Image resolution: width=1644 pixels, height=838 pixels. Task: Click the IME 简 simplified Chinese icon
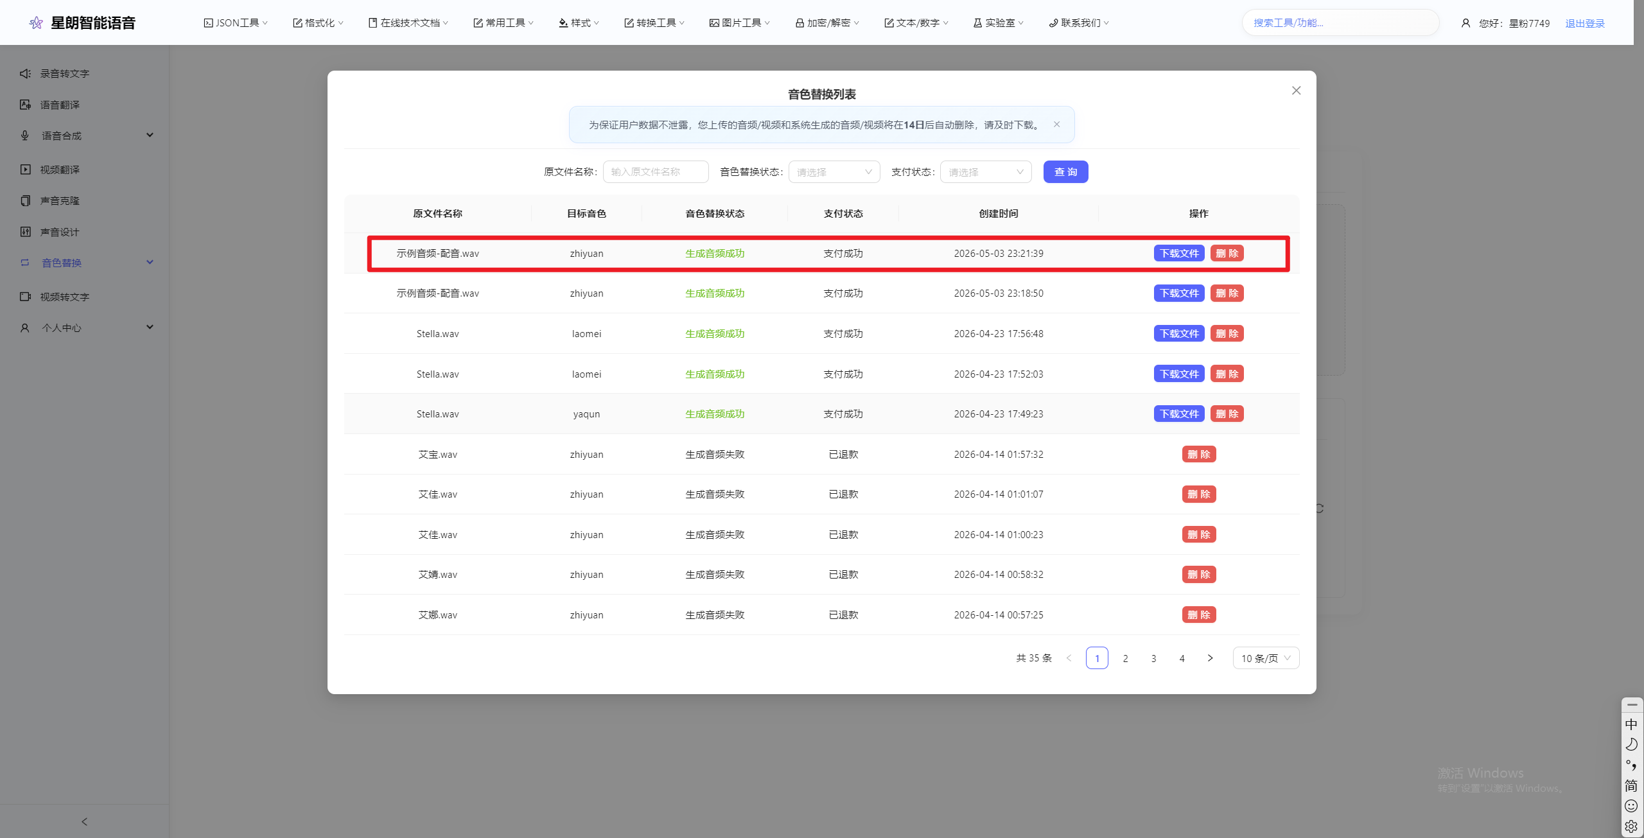tap(1631, 785)
